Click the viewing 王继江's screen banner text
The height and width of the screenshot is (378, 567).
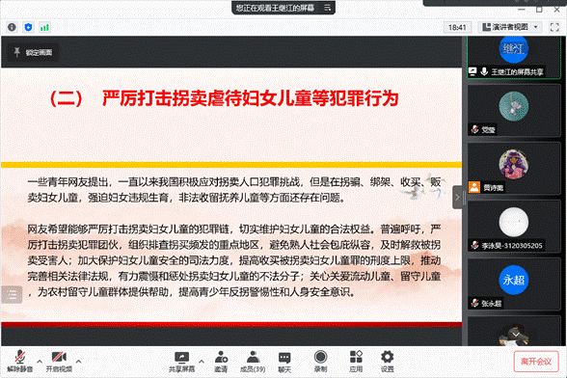(x=275, y=8)
